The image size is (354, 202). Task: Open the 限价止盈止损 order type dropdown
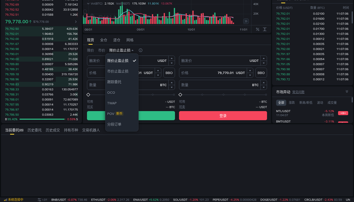121,50
